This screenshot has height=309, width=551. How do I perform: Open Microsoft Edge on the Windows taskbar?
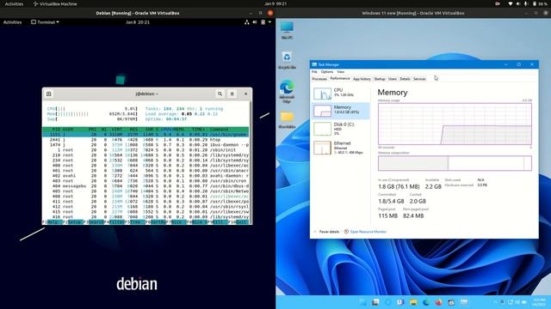pyautogui.click(x=426, y=302)
